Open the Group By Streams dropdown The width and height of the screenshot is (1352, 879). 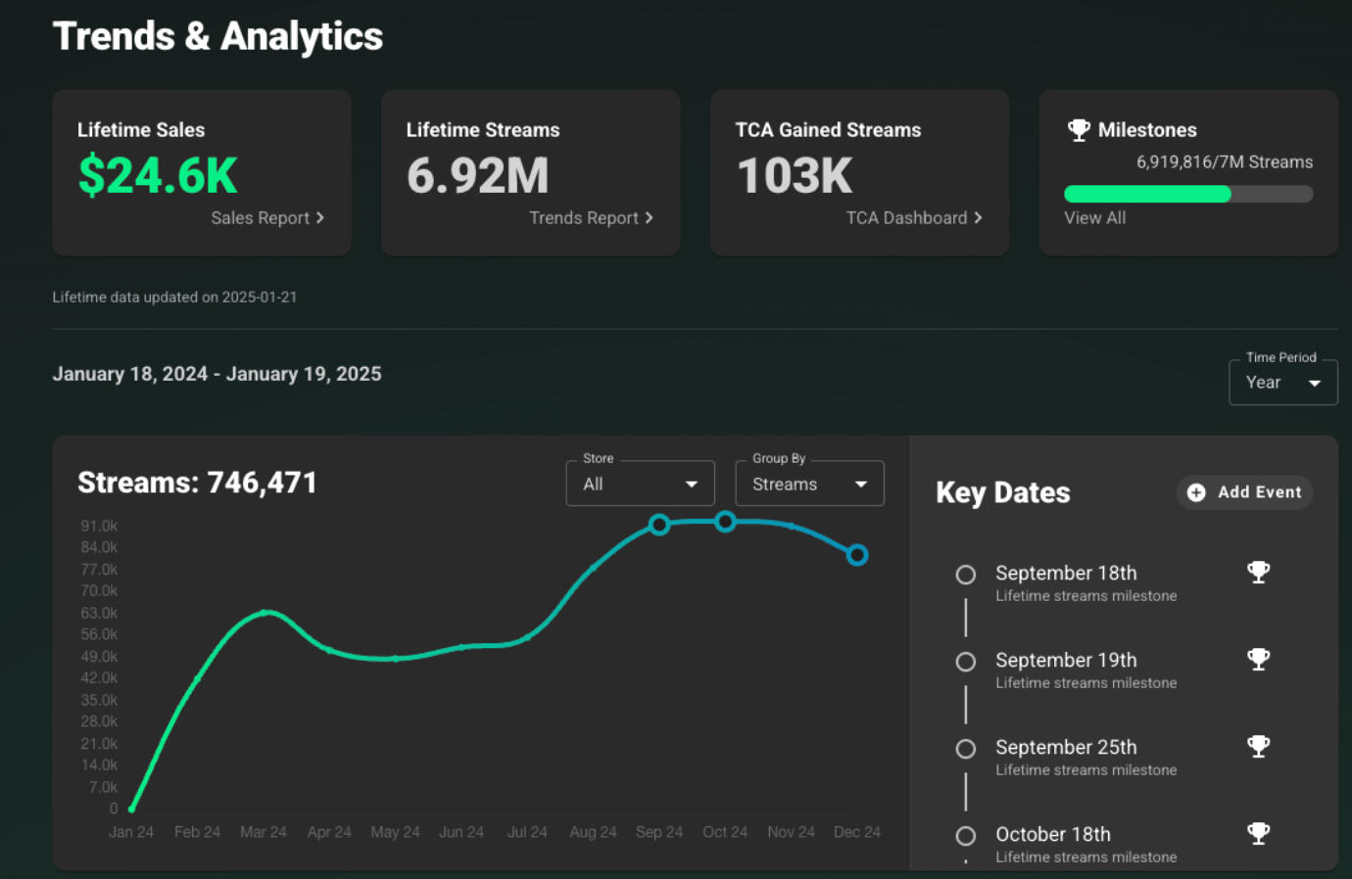coord(809,485)
